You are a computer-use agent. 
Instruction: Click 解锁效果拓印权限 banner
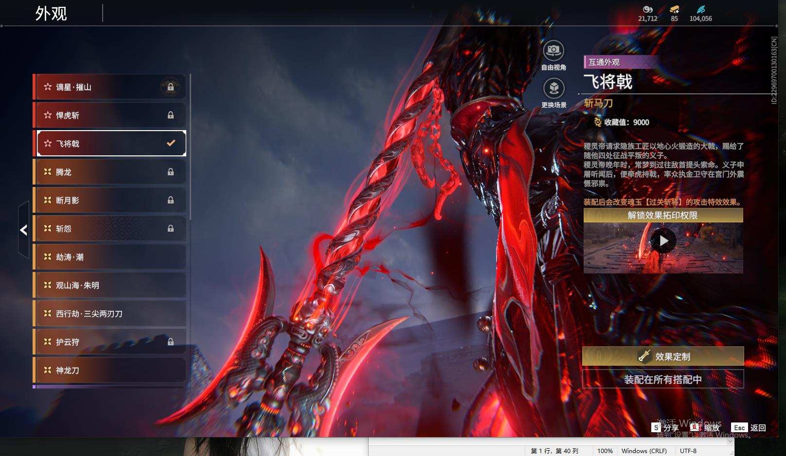[x=663, y=215]
